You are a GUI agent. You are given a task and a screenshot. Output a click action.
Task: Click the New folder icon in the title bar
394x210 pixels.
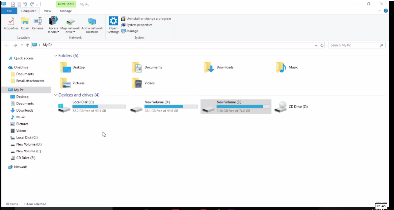pos(19,4)
